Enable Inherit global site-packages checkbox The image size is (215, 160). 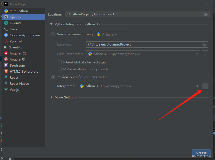60,62
